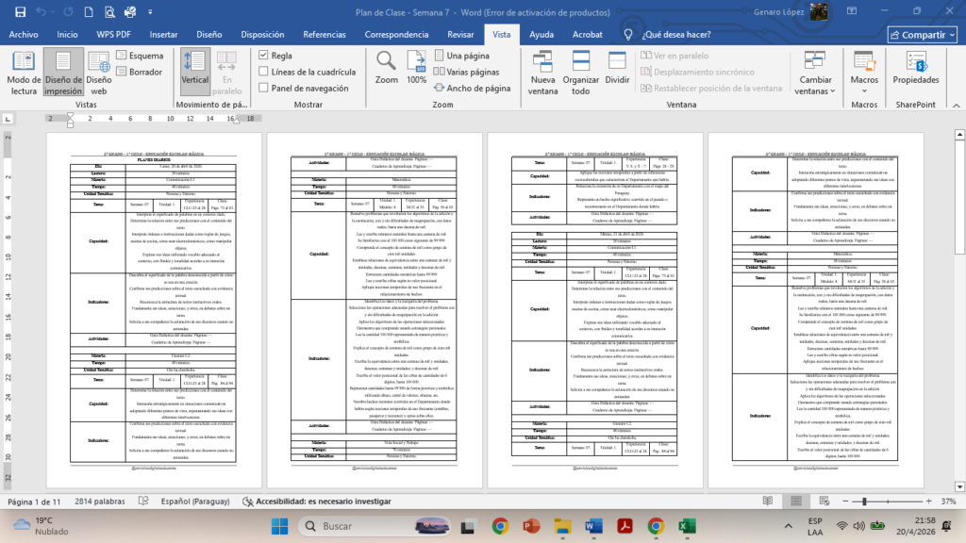Open the Compartir share dropdown
Image resolution: width=966 pixels, height=543 pixels.
click(923, 35)
